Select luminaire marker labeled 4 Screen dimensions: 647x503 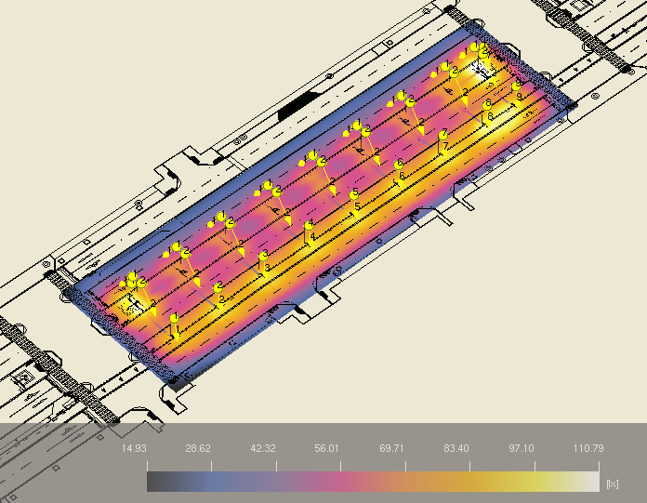tap(309, 225)
